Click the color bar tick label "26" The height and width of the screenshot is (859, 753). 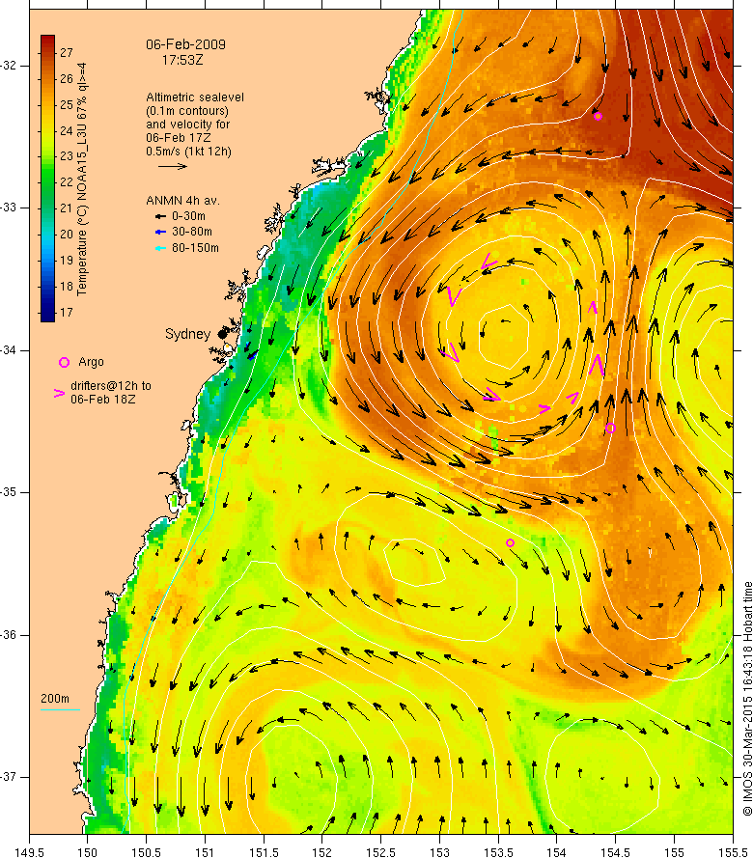point(67,79)
